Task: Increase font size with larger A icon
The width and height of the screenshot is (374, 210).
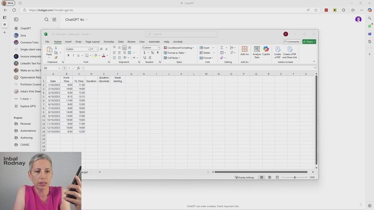Action: click(x=101, y=49)
